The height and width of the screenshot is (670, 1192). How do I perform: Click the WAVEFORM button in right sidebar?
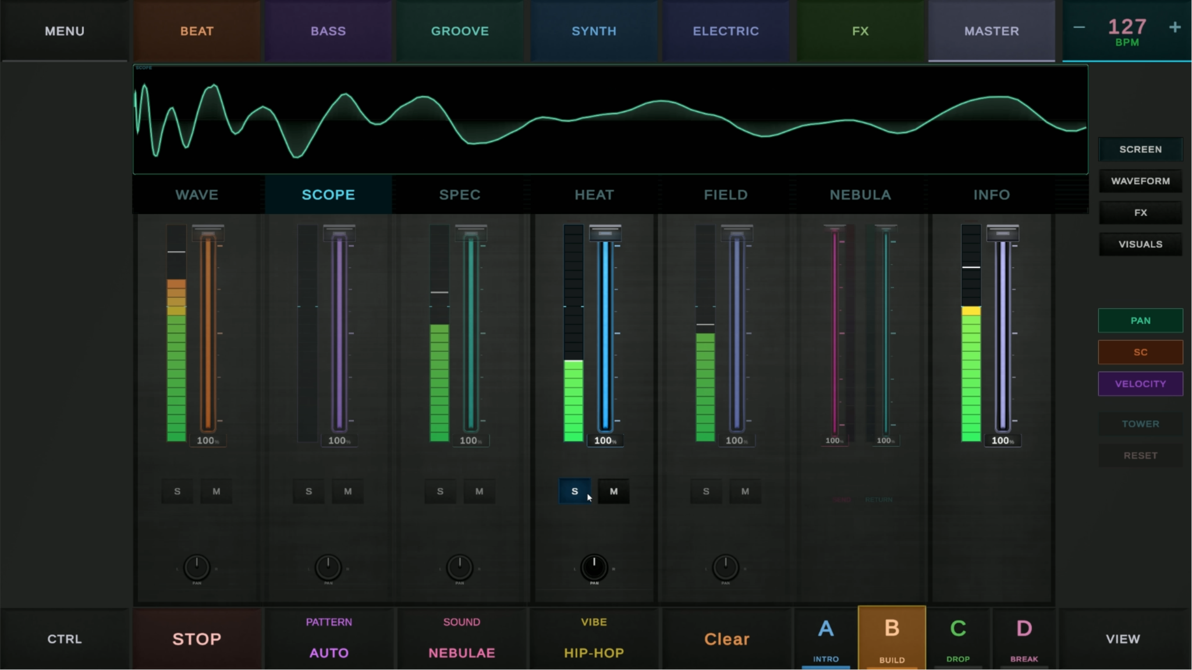(x=1140, y=181)
